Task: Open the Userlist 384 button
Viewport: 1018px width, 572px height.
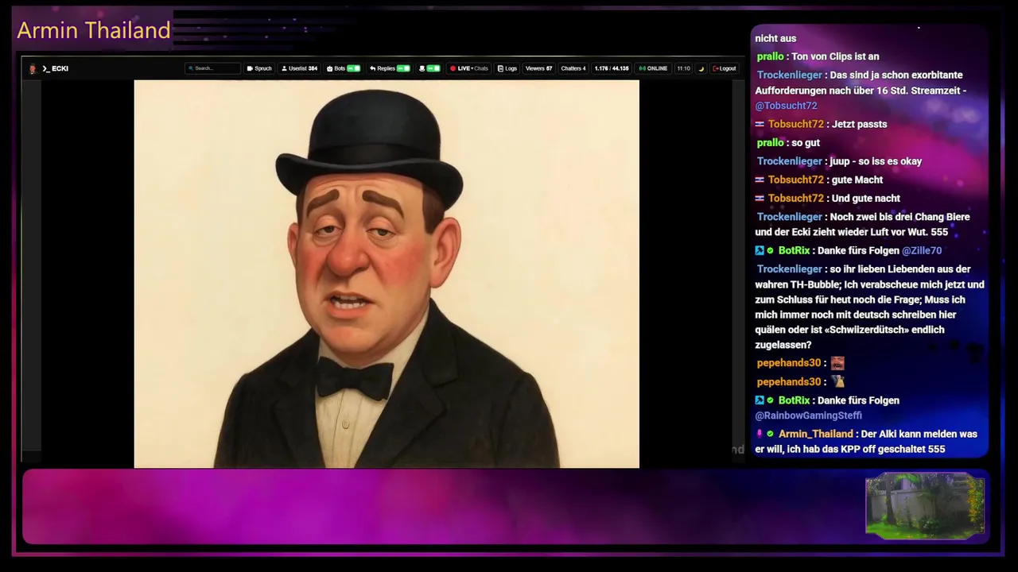Action: click(300, 68)
